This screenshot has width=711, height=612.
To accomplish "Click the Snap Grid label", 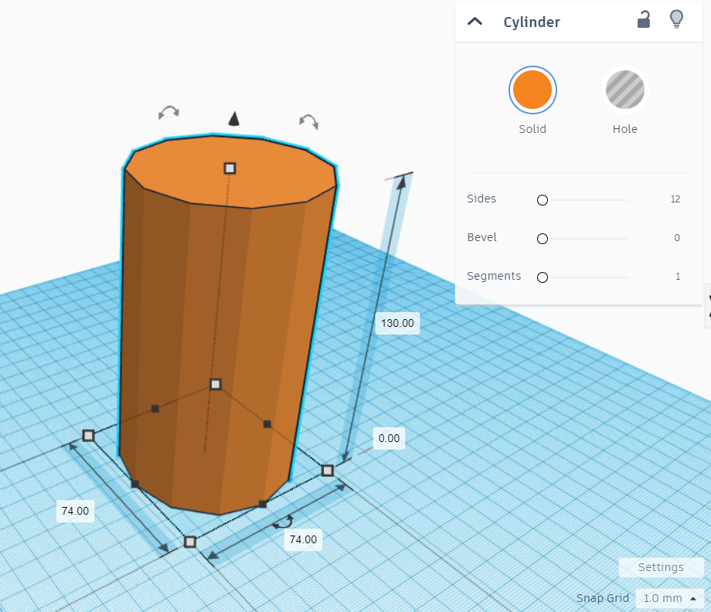I will pos(602,598).
